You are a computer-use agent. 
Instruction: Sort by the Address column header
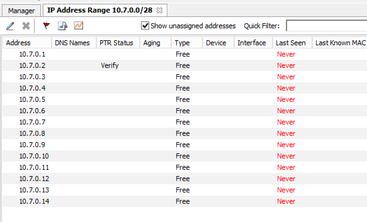tap(18, 43)
